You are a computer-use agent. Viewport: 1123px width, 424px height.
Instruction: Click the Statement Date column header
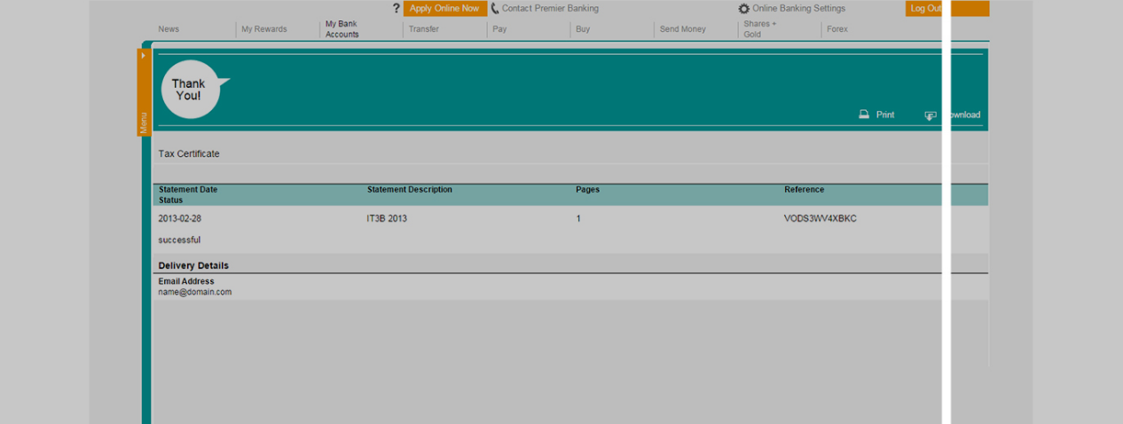point(188,190)
